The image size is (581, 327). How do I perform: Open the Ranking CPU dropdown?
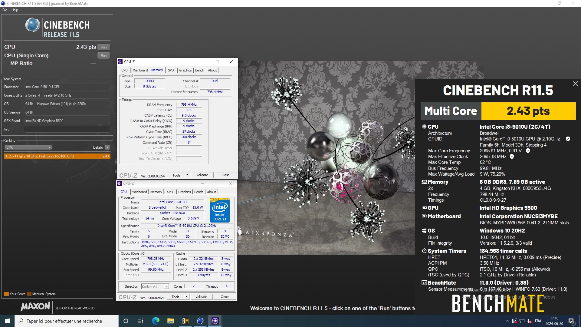coord(28,147)
